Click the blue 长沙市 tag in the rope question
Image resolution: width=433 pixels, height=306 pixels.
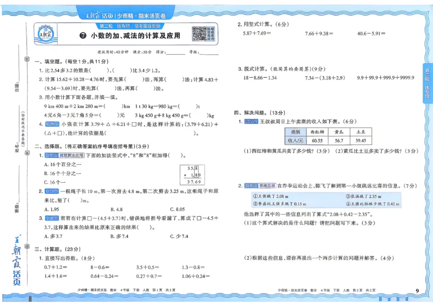tap(51, 191)
